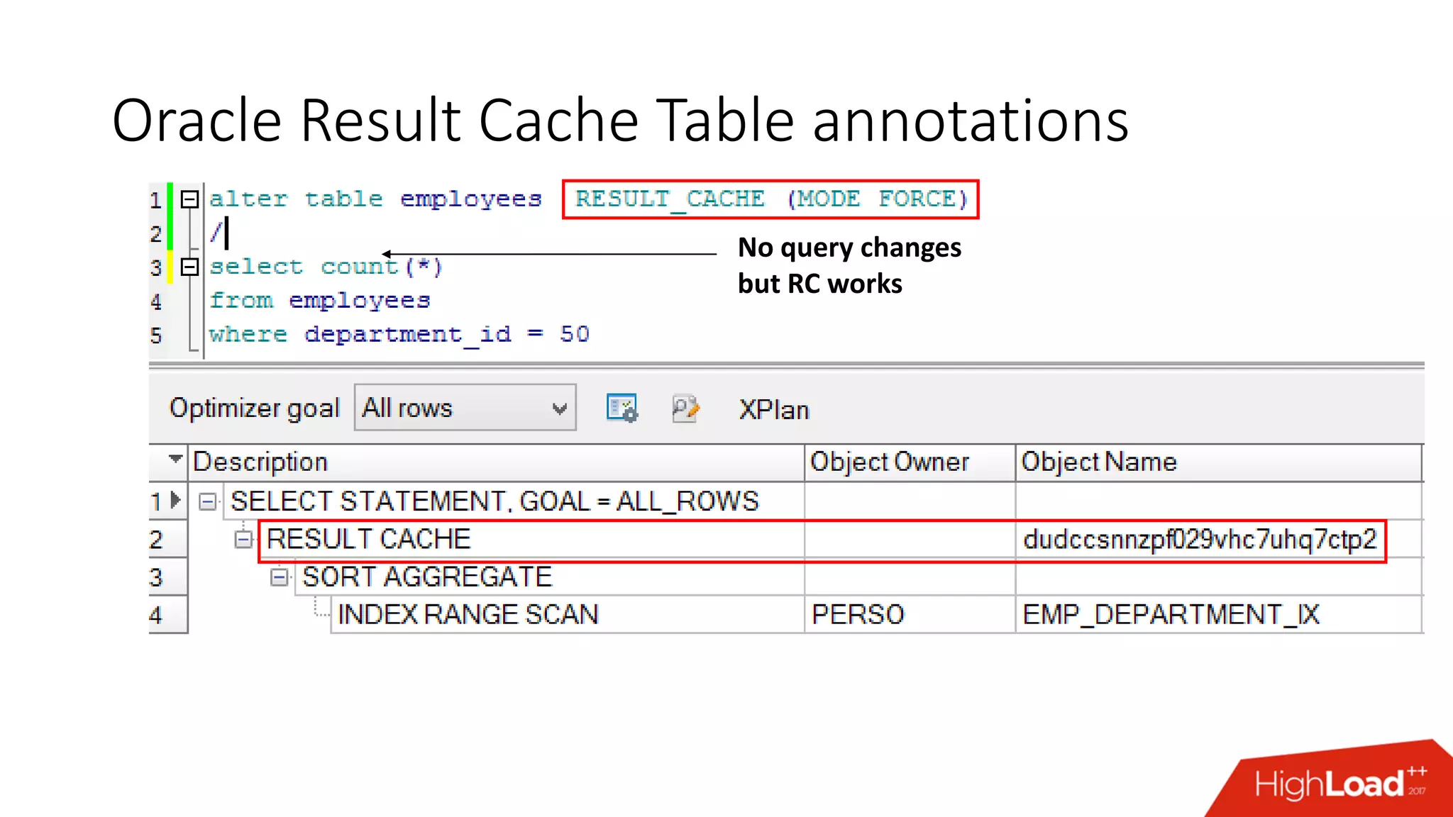Click the Object Owner column header

pos(910,462)
